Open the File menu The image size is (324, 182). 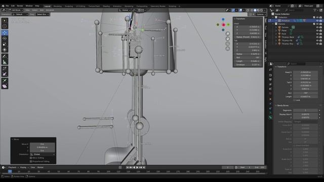click(x=7, y=6)
